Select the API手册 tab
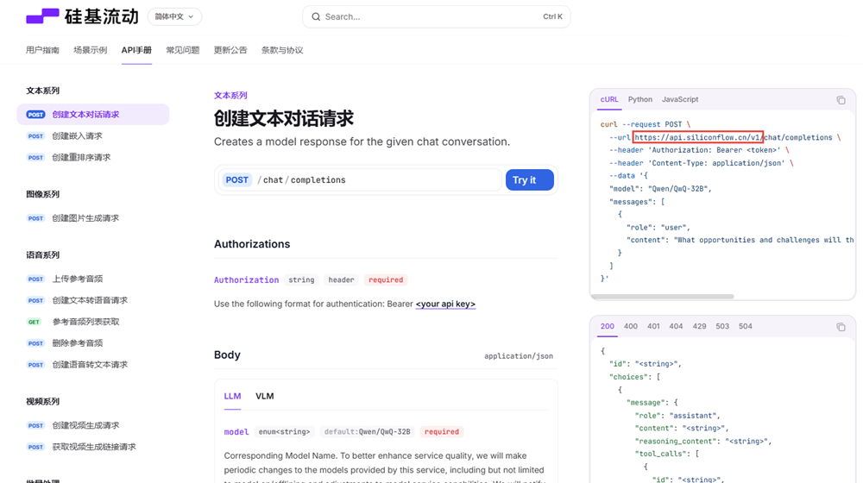863x483 pixels. [136, 50]
